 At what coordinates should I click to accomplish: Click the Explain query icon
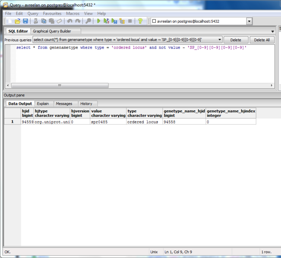122,21
